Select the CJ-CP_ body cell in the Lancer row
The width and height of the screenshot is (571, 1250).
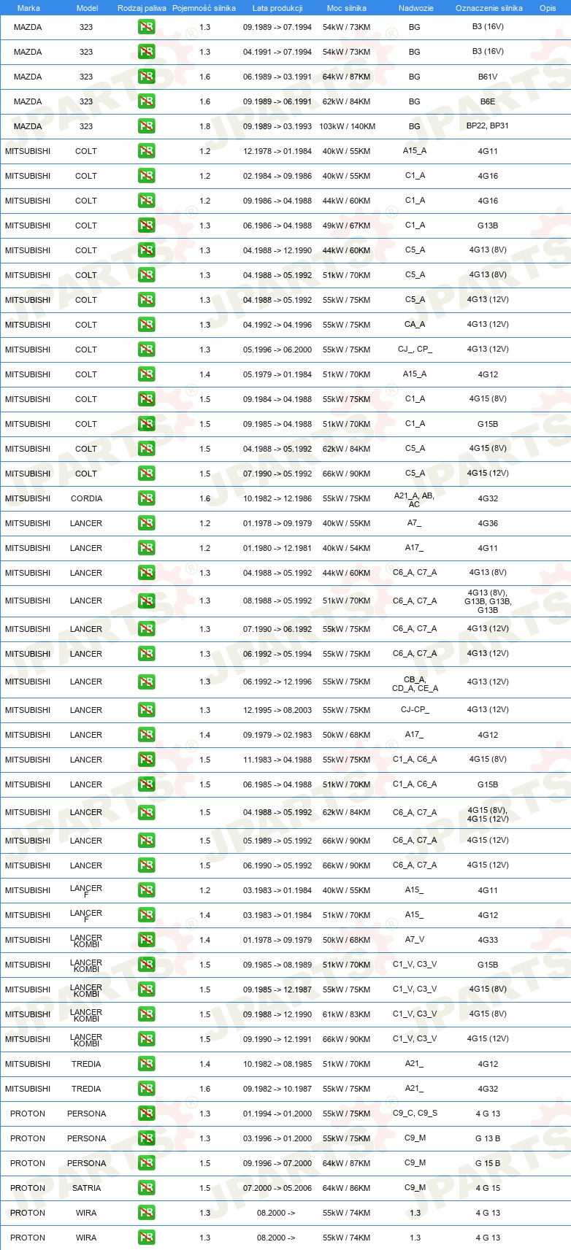[415, 710]
